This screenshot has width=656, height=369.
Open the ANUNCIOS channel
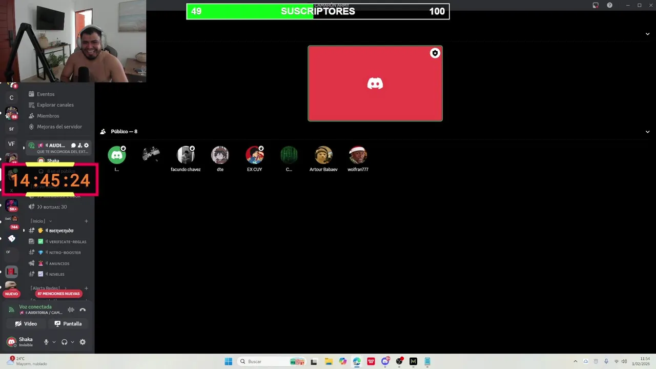pos(59,263)
